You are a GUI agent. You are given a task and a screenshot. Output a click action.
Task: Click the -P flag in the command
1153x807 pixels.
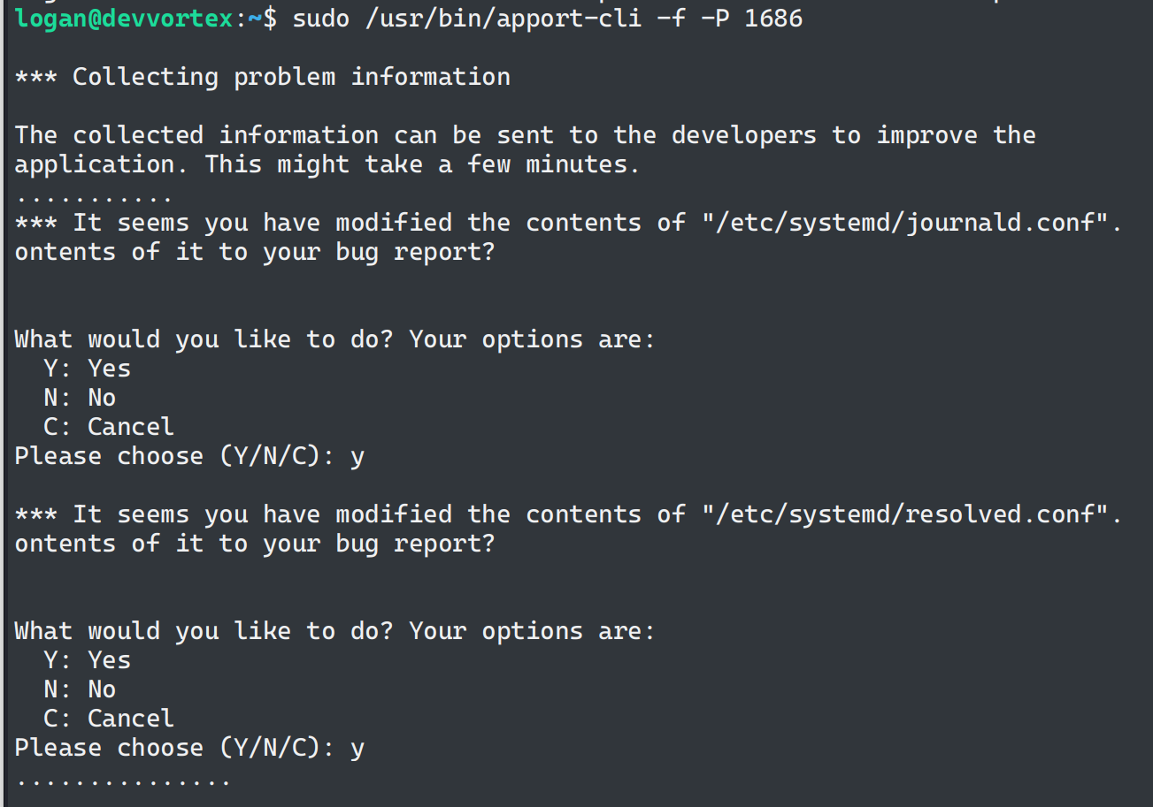point(715,19)
